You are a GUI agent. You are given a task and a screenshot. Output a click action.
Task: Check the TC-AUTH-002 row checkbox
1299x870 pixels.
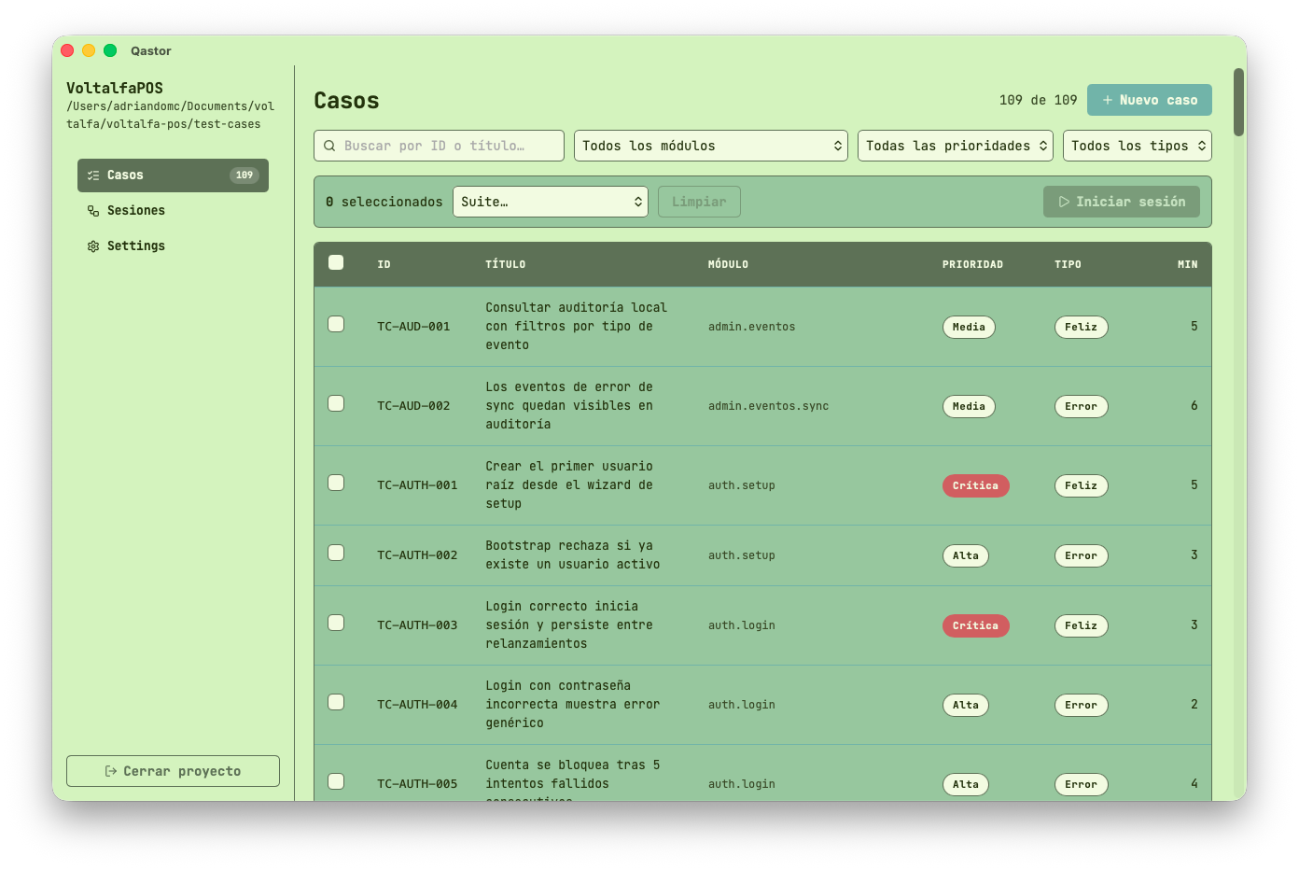click(336, 553)
